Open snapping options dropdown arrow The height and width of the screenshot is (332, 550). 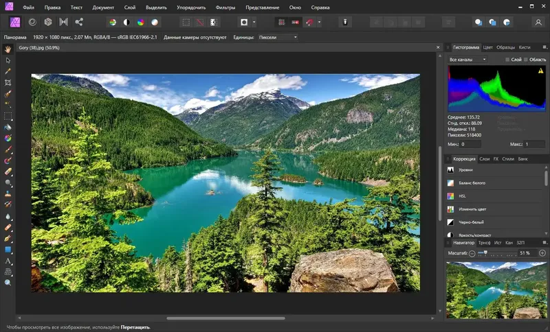pyautogui.click(x=319, y=23)
